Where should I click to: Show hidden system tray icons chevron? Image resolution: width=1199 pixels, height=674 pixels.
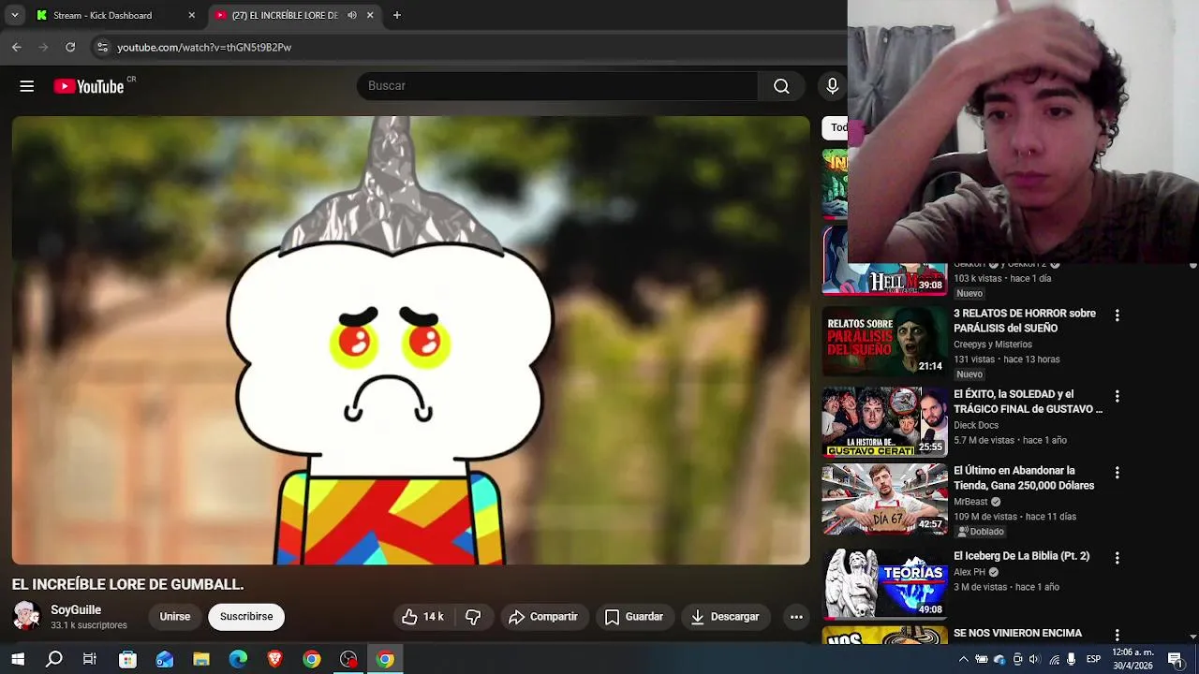[x=963, y=659]
